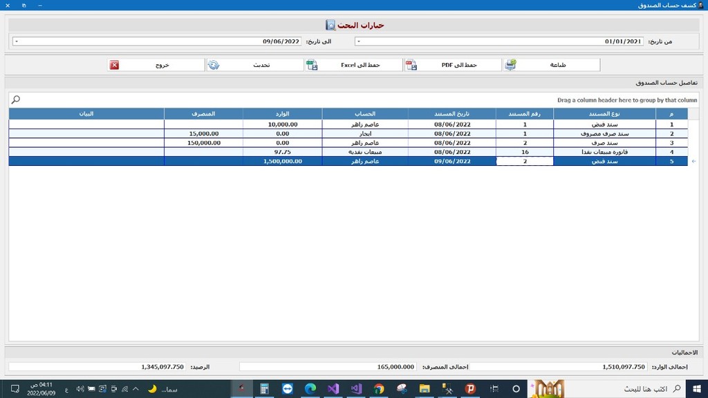708x398 pixels.
Task: Open Cortana circle icon in taskbar
Action: click(516, 388)
